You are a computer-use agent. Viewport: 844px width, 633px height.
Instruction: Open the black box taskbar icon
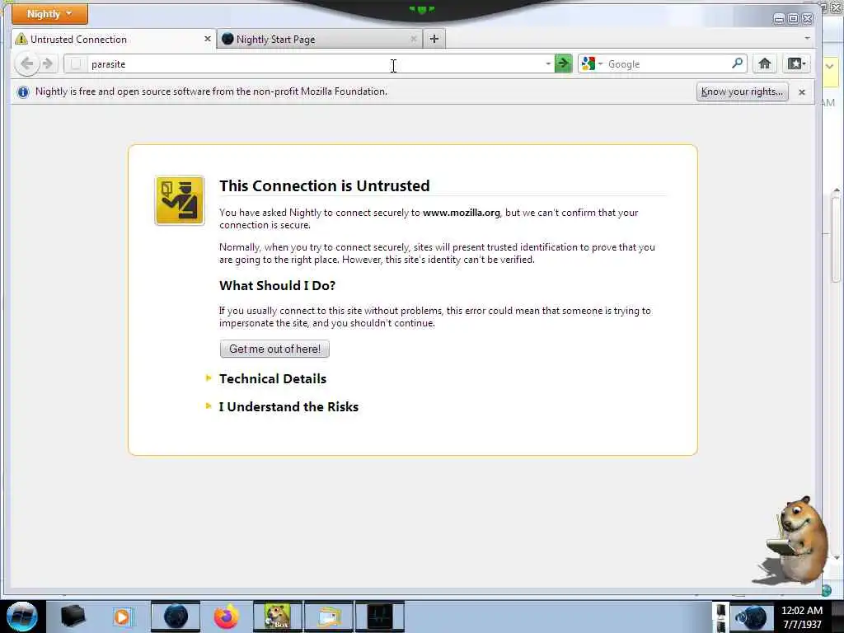click(x=73, y=616)
